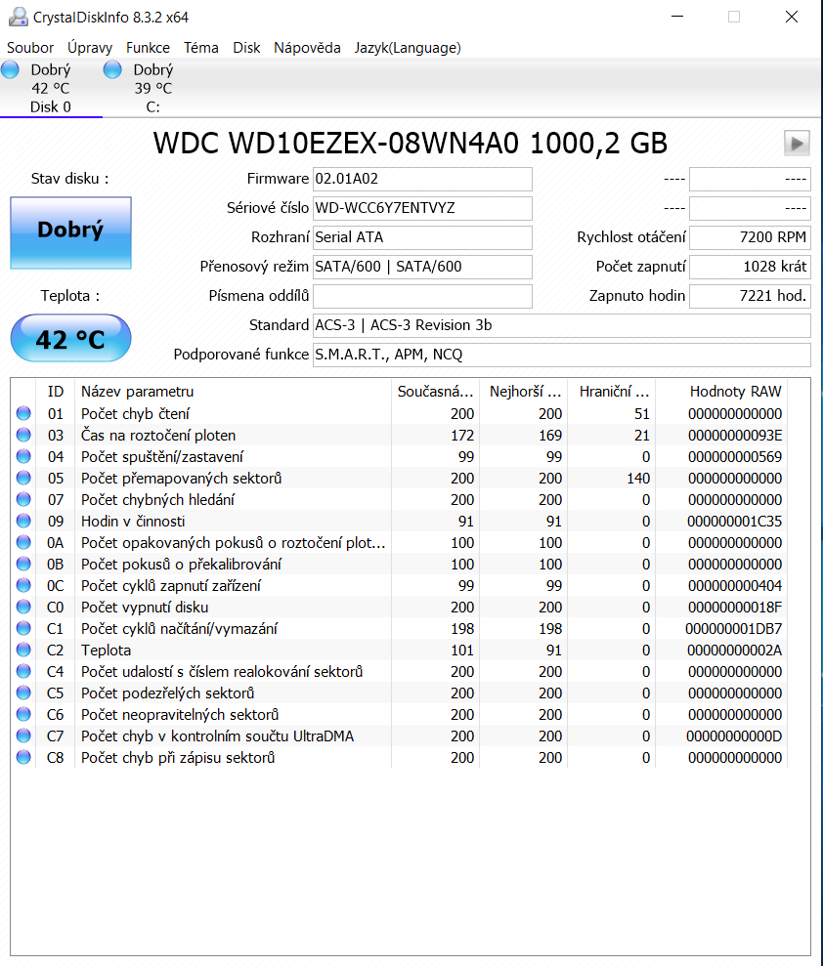Click status orb of attribute 0B row
This screenshot has width=823, height=966.
pyautogui.click(x=23, y=564)
